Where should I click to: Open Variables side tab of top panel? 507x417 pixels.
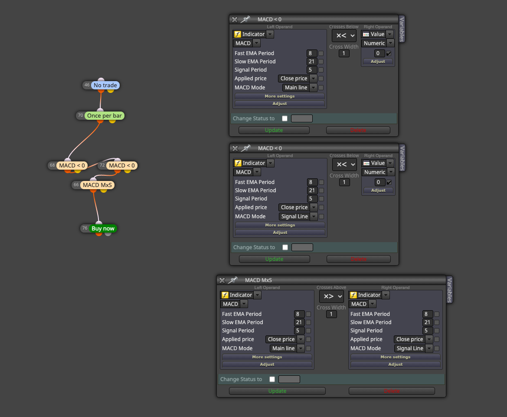pyautogui.click(x=402, y=29)
